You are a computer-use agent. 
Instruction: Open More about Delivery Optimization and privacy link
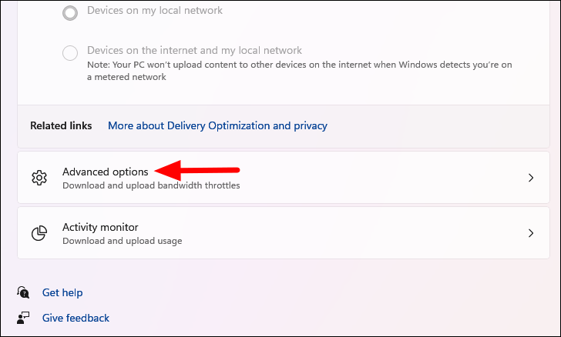click(217, 125)
